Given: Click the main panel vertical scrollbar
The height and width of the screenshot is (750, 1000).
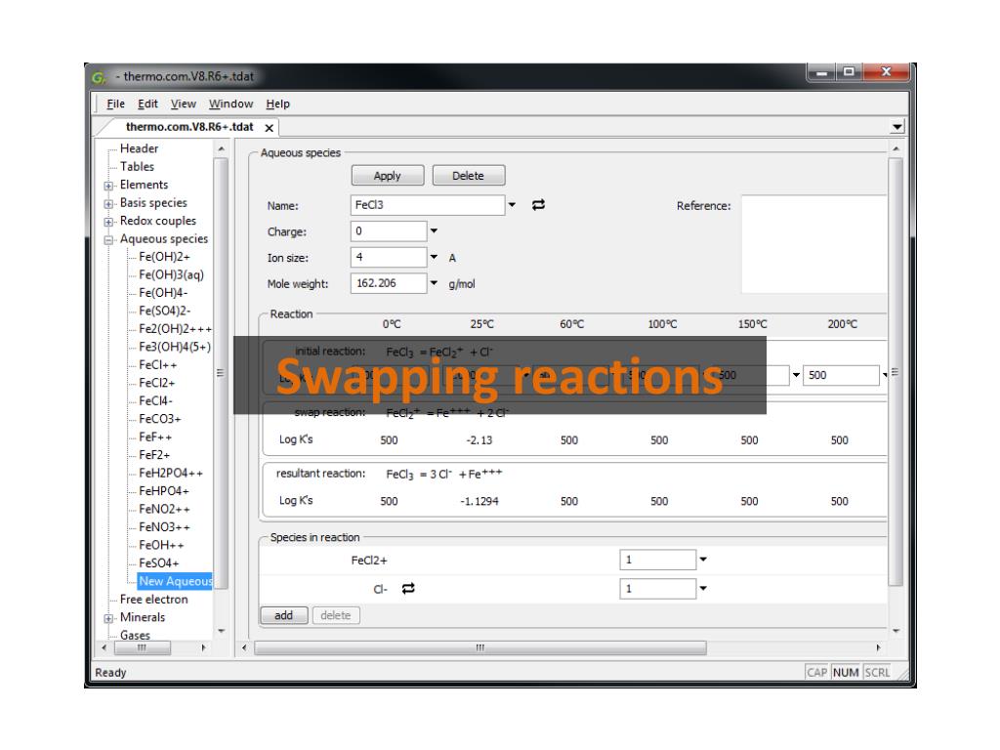Looking at the screenshot, I should 896,372.
